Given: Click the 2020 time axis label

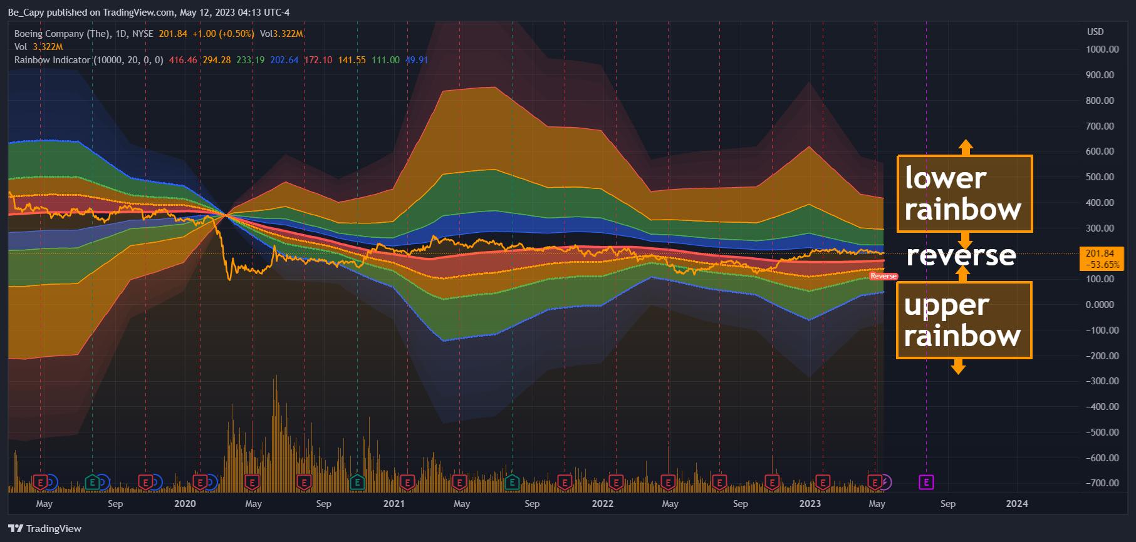Looking at the screenshot, I should click(x=185, y=504).
